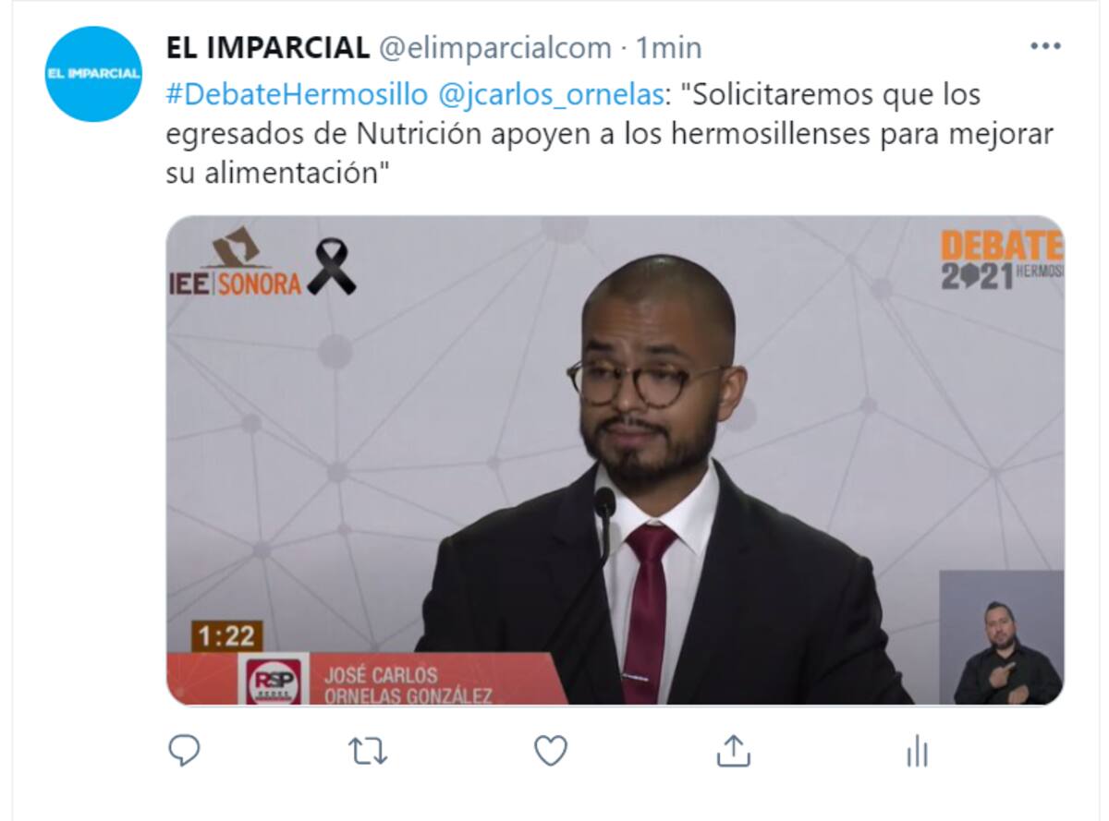The image size is (1109, 821).
Task: Click the 1:22 timer label in image
Action: (x=226, y=635)
